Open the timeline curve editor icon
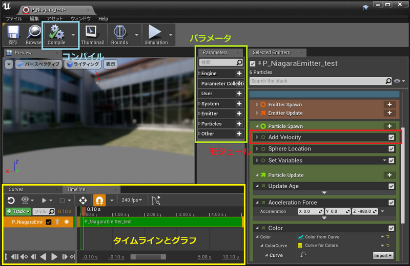Screen dimensions: 410x266 [156, 200]
